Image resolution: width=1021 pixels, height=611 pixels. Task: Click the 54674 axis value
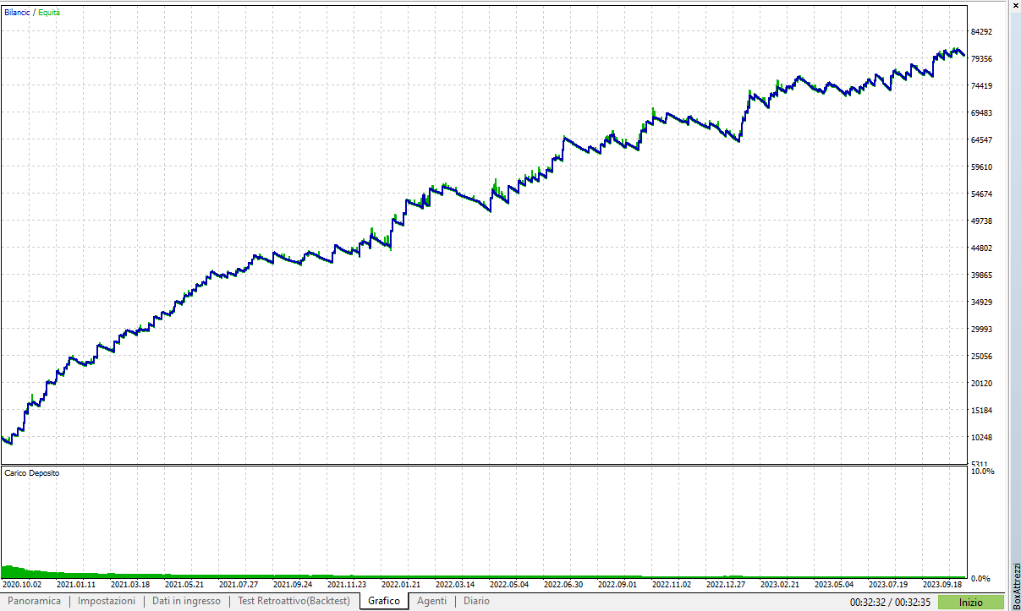point(981,194)
